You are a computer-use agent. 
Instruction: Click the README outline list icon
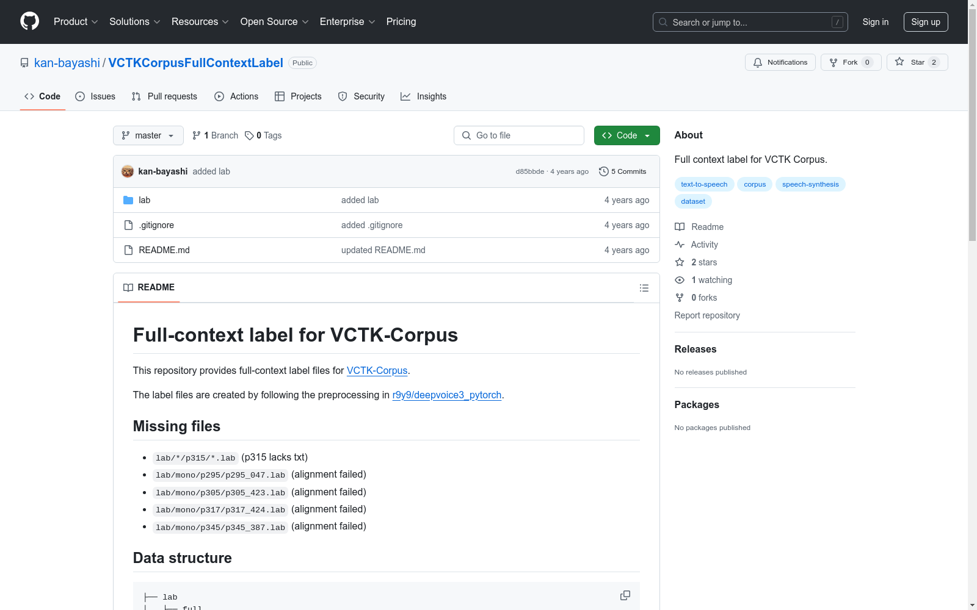644,288
